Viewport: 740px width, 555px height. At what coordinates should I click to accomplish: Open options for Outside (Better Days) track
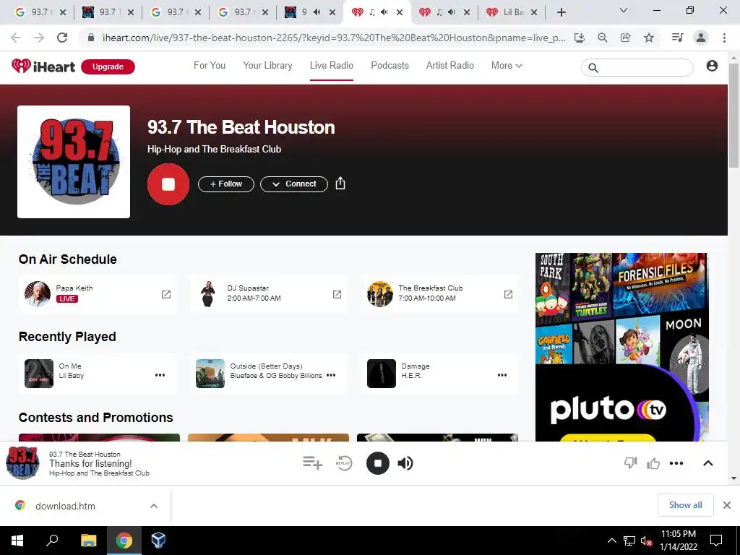point(331,375)
